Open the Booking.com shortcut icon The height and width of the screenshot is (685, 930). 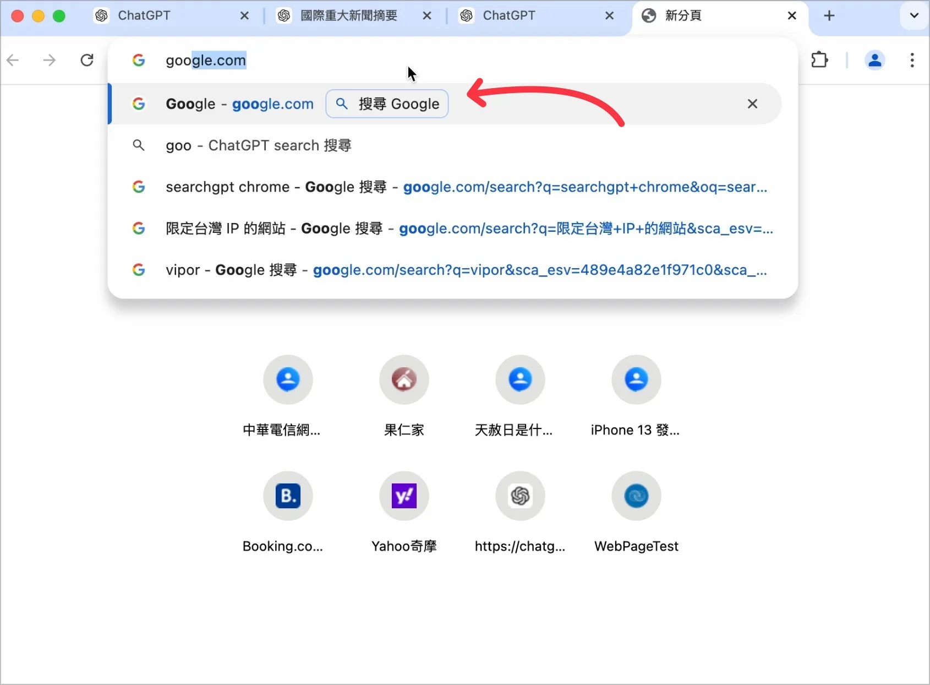288,496
